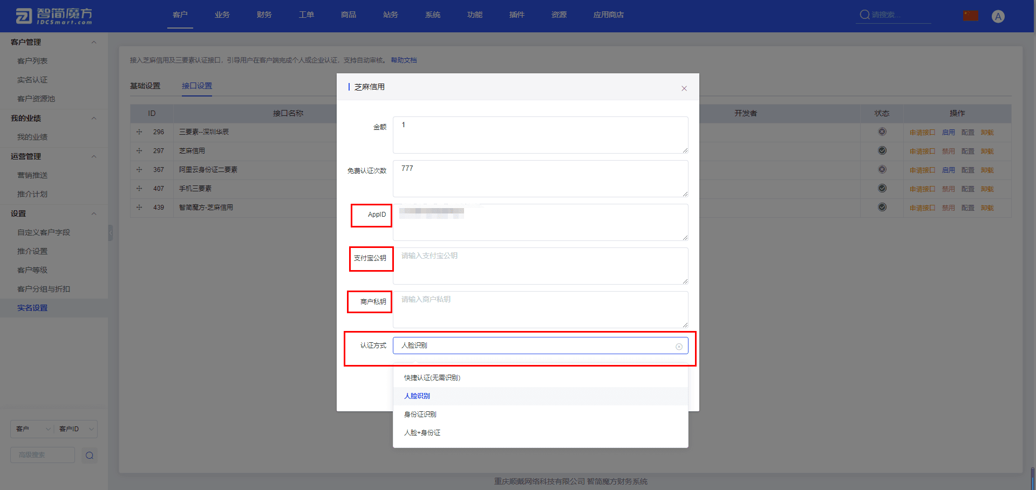Open the 客户 top menu
This screenshot has width=1036, height=490.
180,15
